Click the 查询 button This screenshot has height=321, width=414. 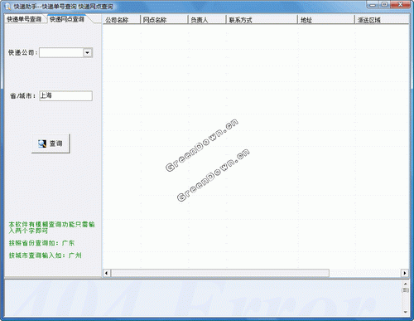pyautogui.click(x=51, y=143)
